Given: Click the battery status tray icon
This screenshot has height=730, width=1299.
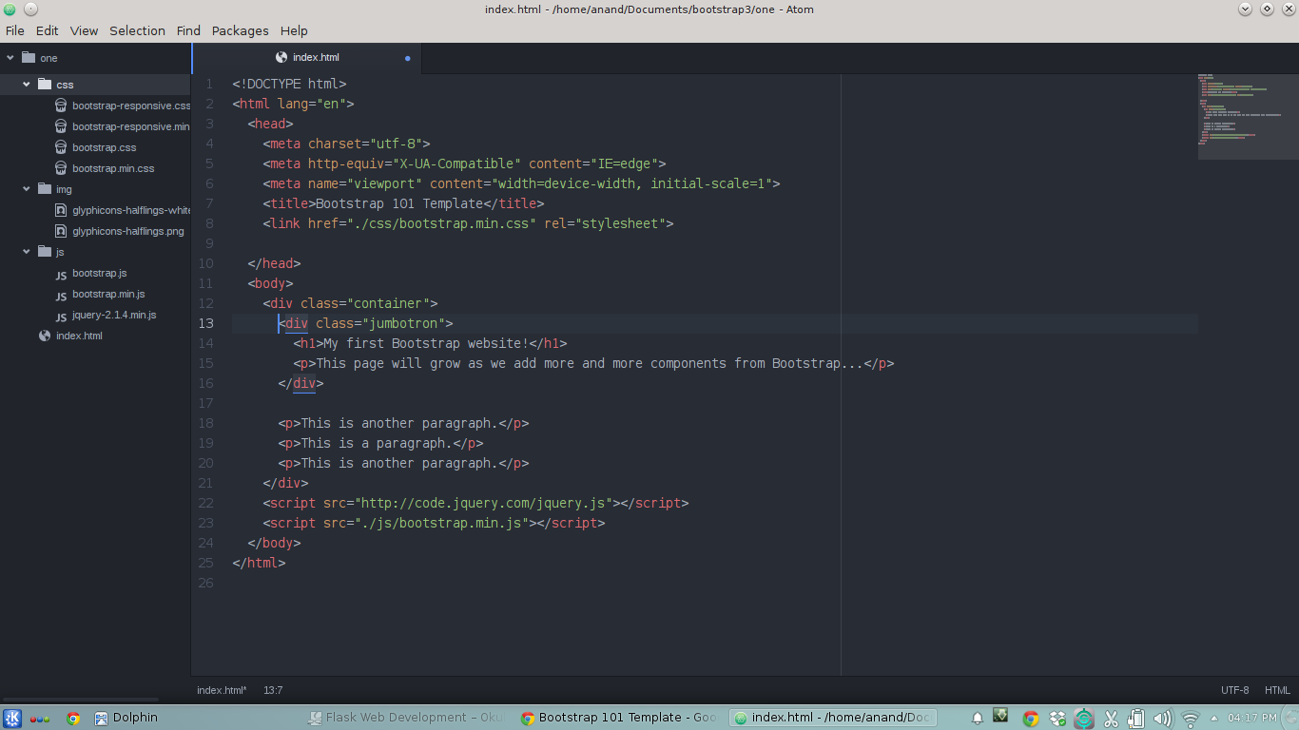Looking at the screenshot, I should click(1136, 719).
